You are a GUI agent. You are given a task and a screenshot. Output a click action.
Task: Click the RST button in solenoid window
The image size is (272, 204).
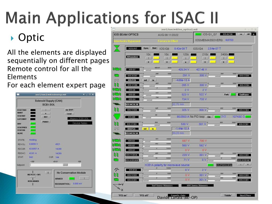tap(46, 117)
